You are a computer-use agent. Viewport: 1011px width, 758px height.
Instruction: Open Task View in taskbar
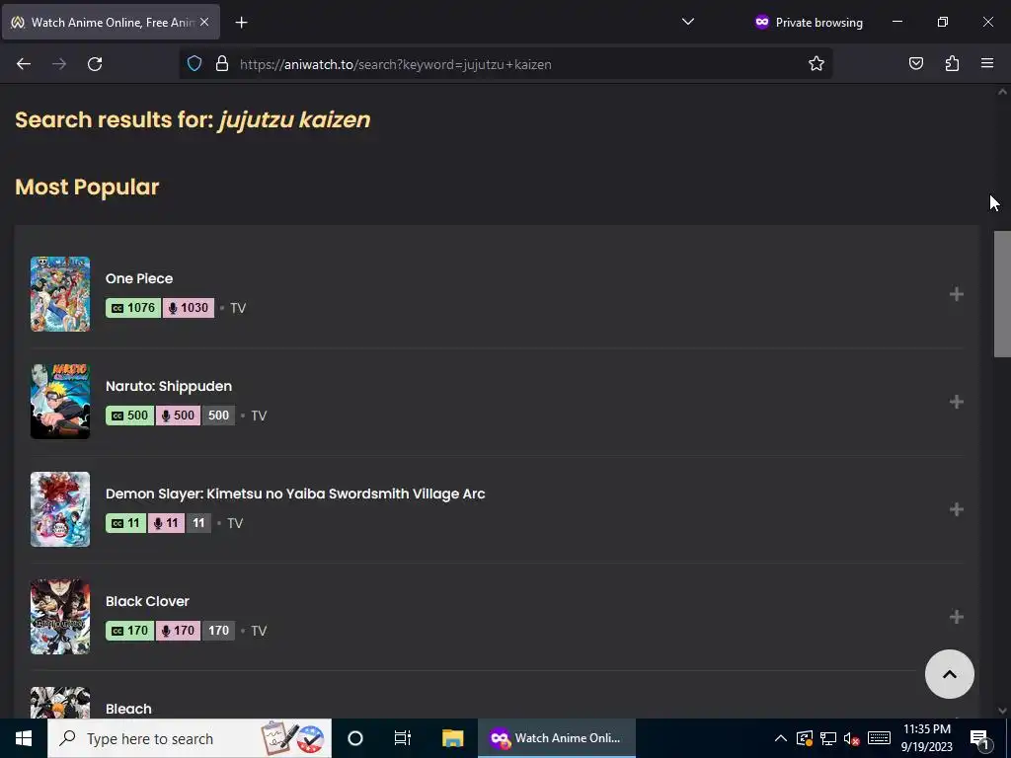click(x=403, y=738)
